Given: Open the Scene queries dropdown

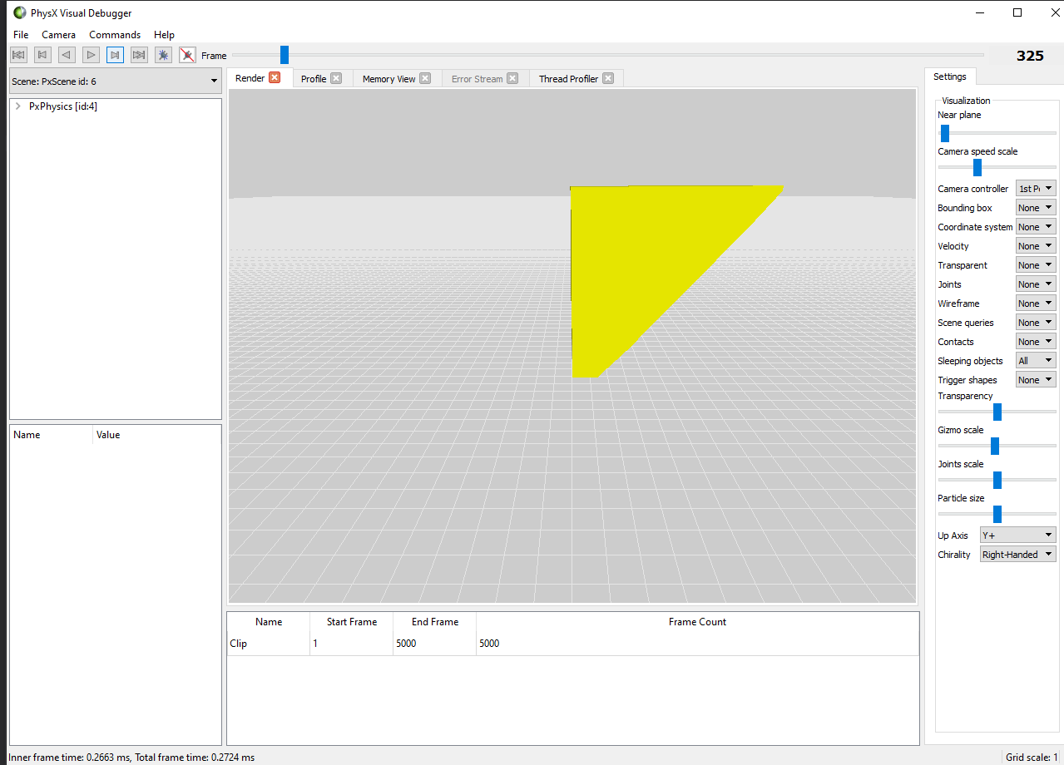Looking at the screenshot, I should (x=1036, y=323).
